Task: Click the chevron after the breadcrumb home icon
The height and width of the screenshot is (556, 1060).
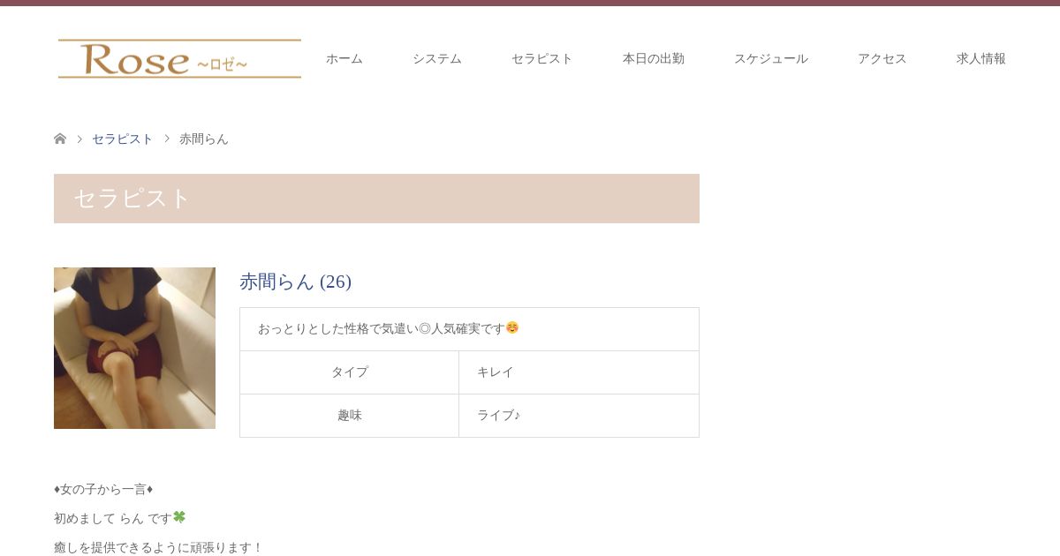Action: 79,139
